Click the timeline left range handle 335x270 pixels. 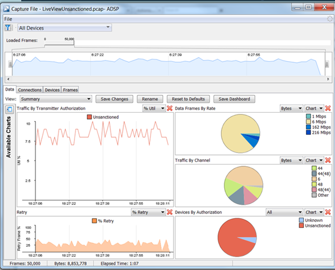coord(10,64)
